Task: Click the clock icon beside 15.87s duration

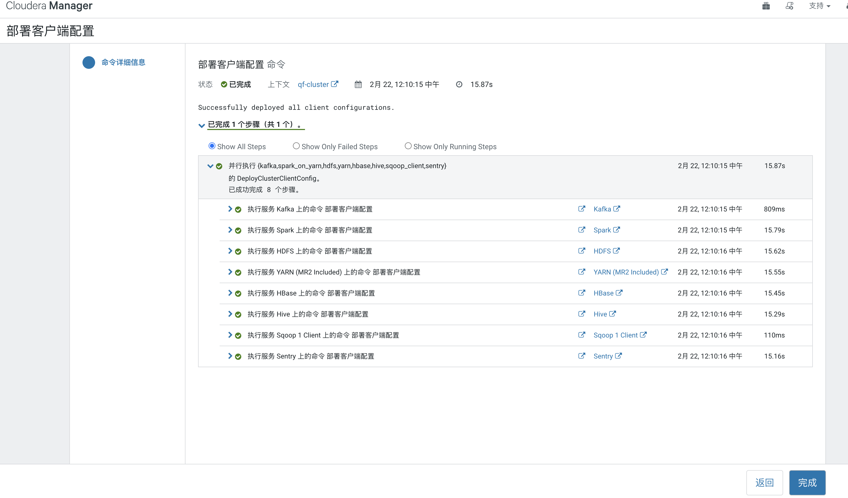Action: pos(459,85)
